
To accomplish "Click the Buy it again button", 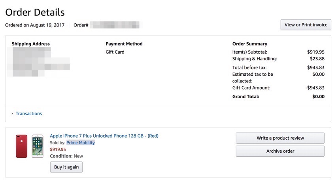I will point(66,167).
